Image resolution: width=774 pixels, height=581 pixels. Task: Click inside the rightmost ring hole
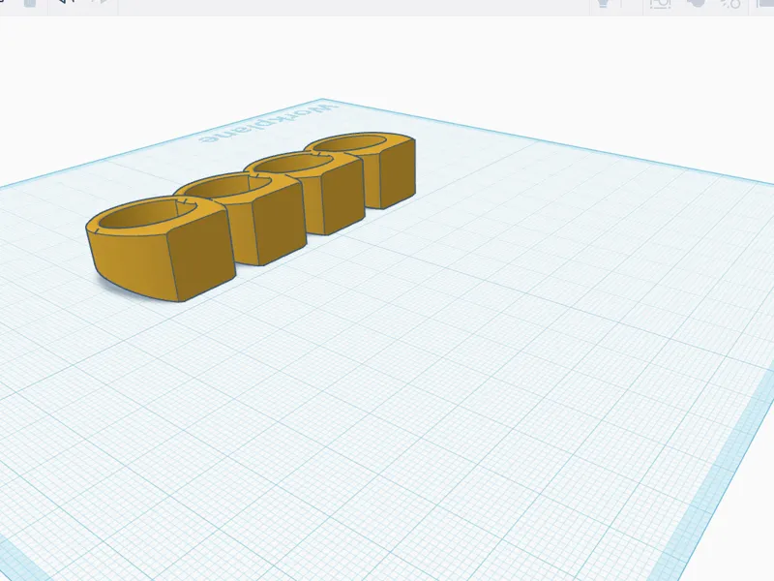(353, 143)
